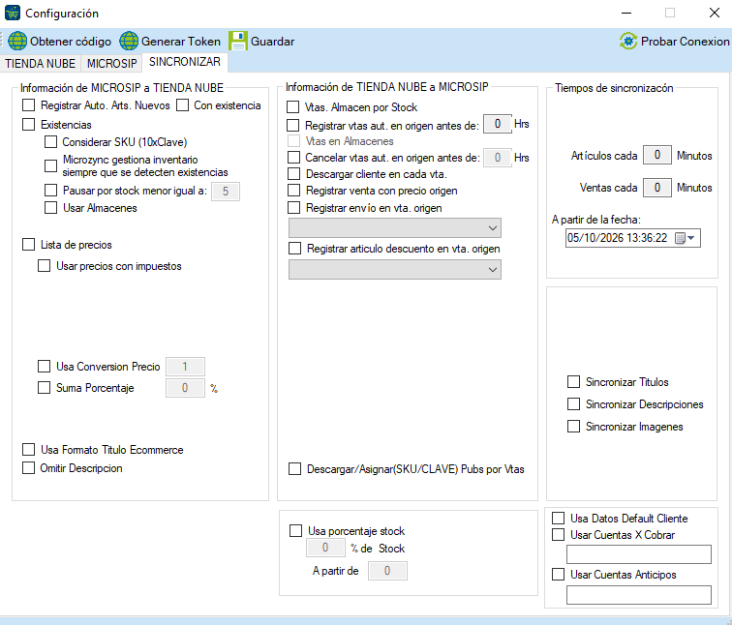Viewport: 732px width, 625px height.
Task: Enable Sincronizar Titulos
Action: 574,382
